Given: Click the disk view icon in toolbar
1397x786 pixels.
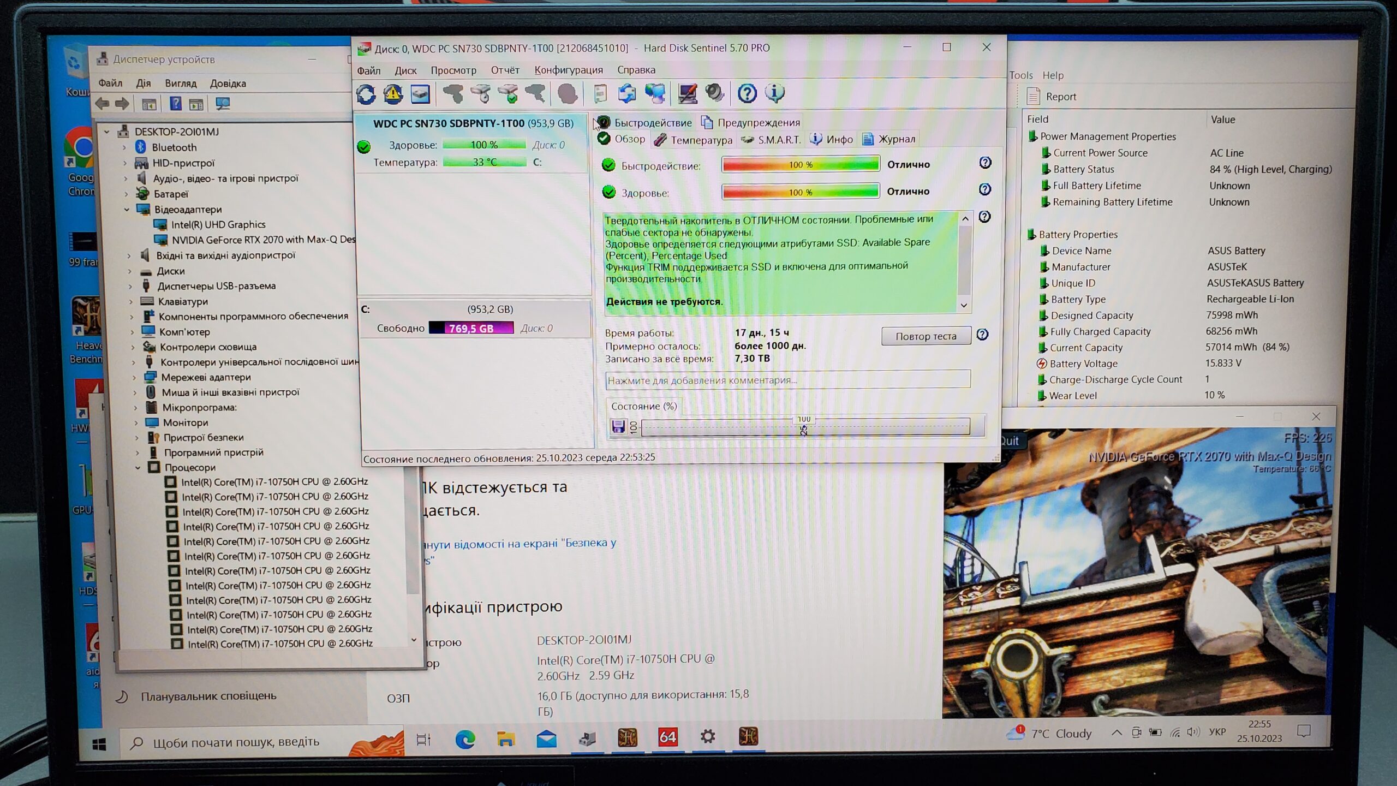Looking at the screenshot, I should pos(420,94).
